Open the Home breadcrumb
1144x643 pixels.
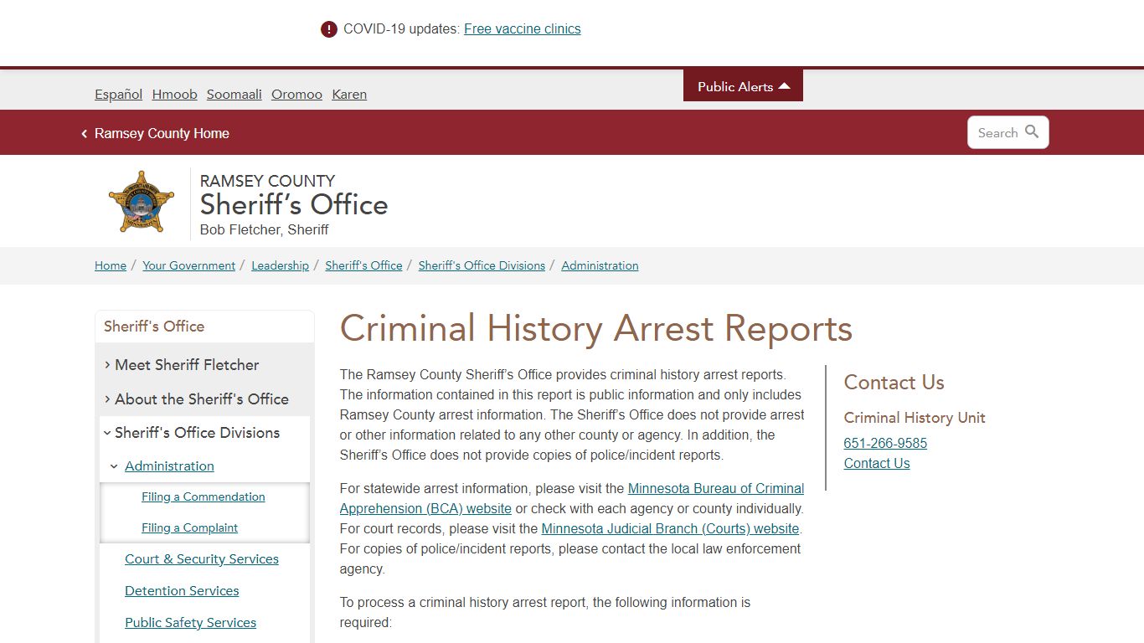[111, 265]
